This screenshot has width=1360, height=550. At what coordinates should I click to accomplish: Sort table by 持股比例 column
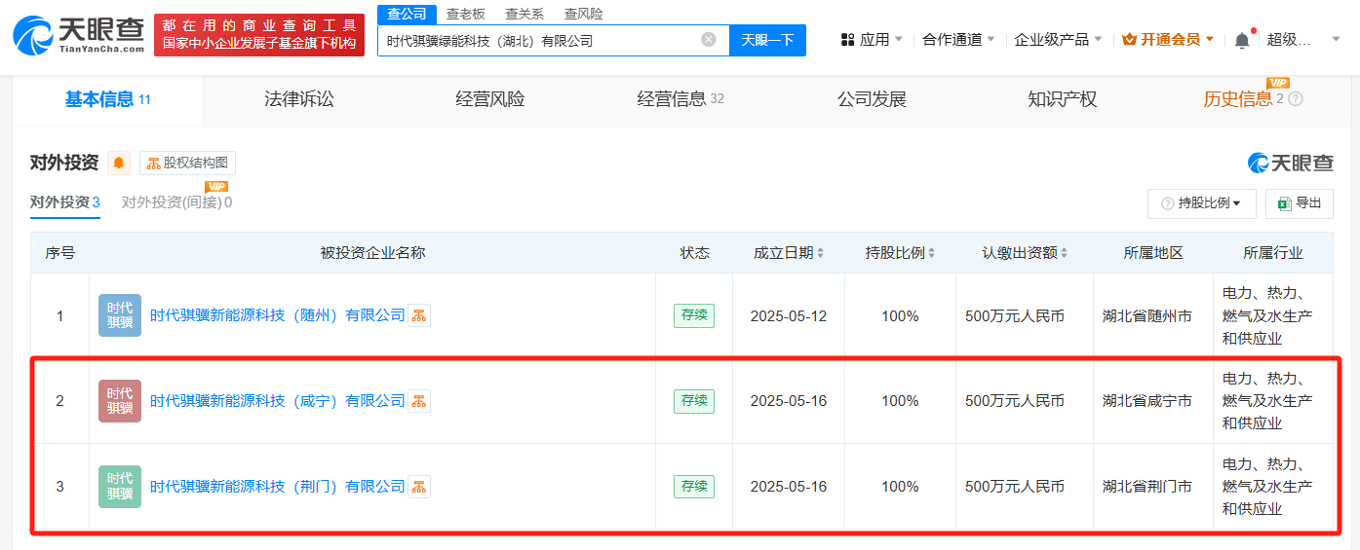[x=900, y=253]
